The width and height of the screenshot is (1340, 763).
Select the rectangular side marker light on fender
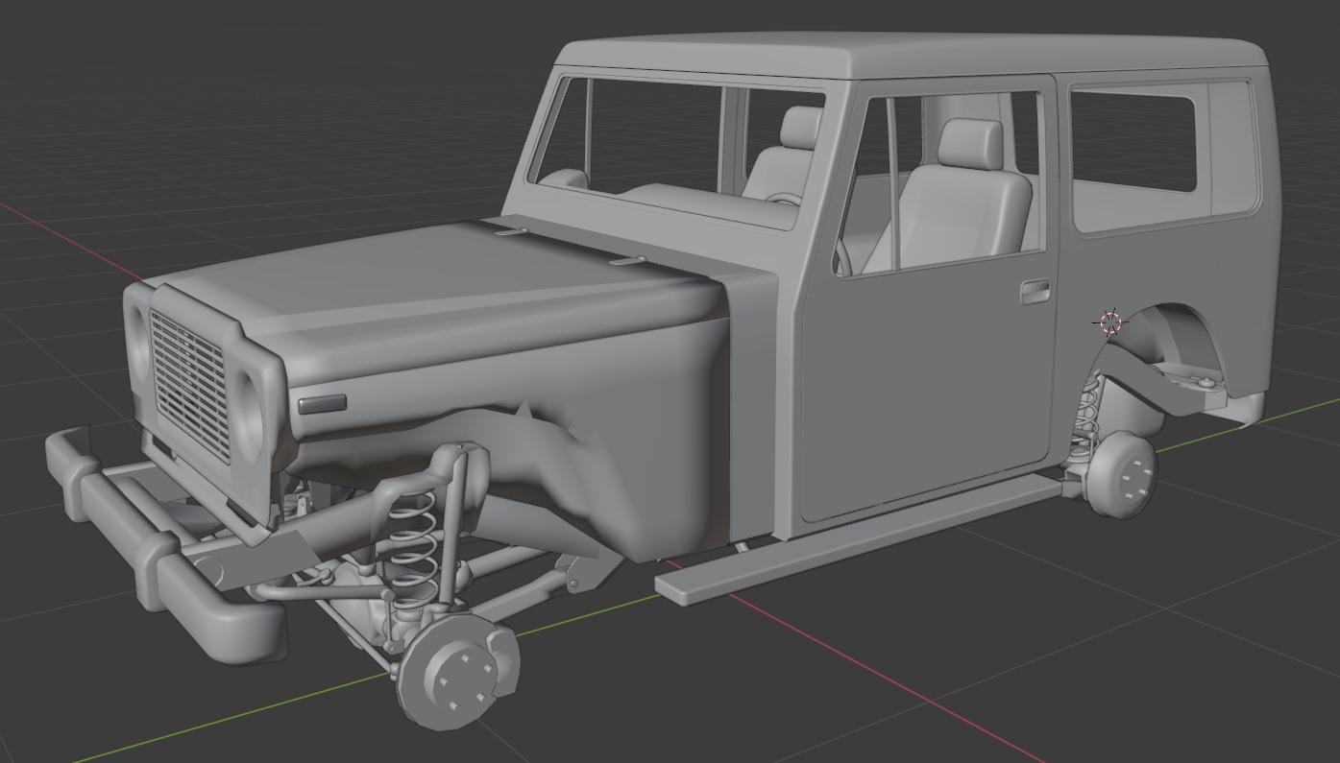(x=322, y=403)
